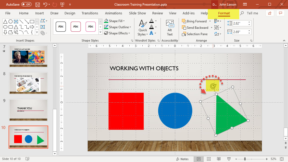
Task: Switch to the Animations tab
Action: point(113,13)
